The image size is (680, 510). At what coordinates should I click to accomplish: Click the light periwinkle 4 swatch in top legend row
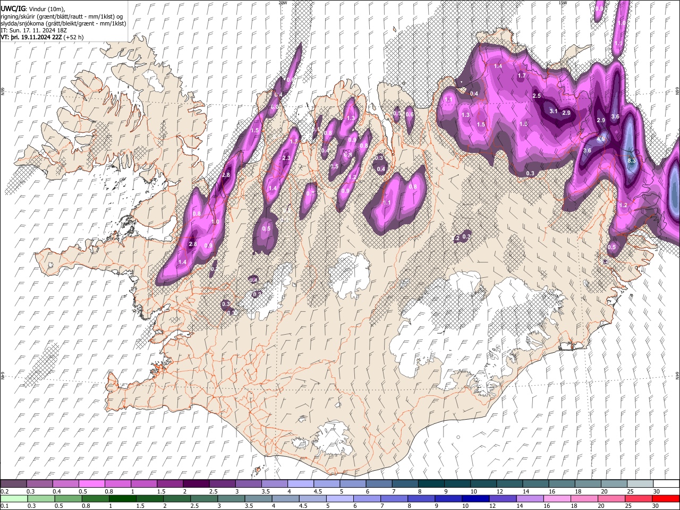tap(300, 484)
